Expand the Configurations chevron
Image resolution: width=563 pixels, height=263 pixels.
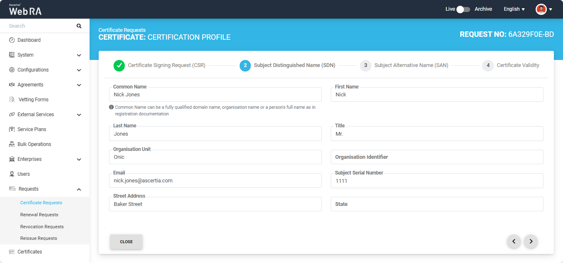click(79, 70)
